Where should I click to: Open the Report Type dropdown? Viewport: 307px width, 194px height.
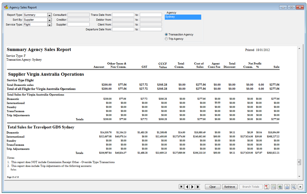point(49,15)
